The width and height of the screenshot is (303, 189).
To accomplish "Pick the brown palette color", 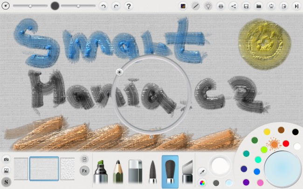I will (281, 130).
